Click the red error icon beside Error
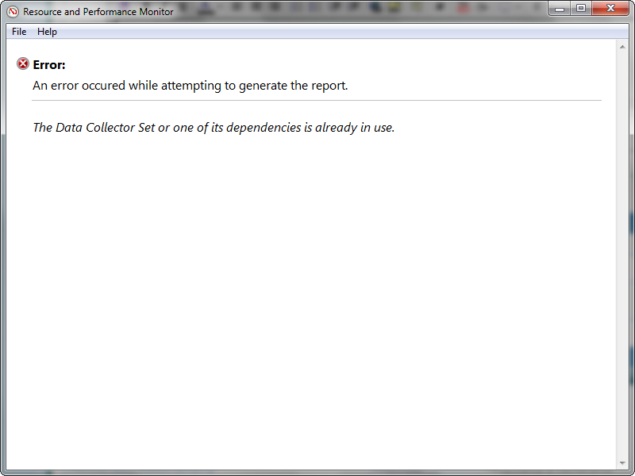Image resolution: width=635 pixels, height=476 pixels. pyautogui.click(x=23, y=63)
